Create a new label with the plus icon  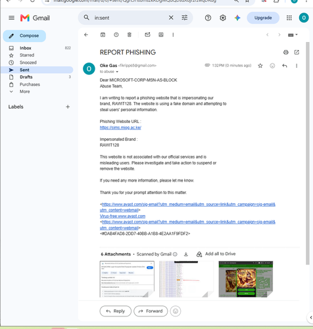68,107
